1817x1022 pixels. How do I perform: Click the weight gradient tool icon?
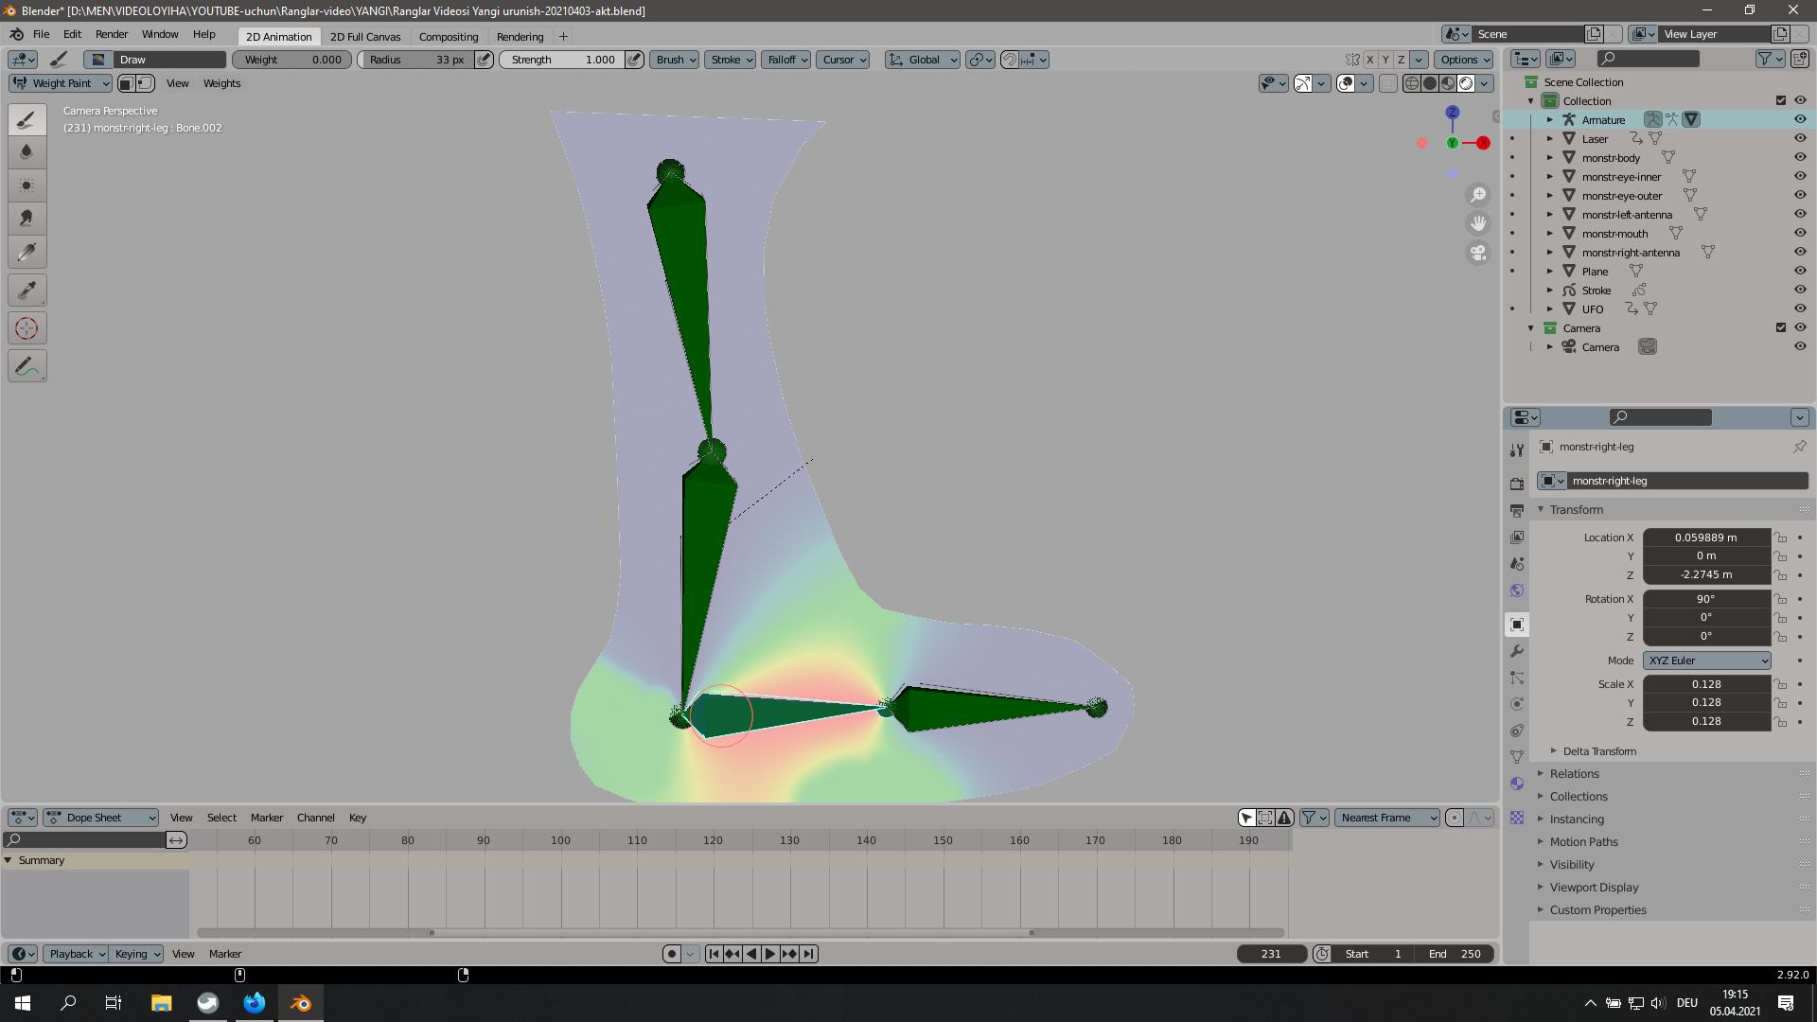[27, 365]
